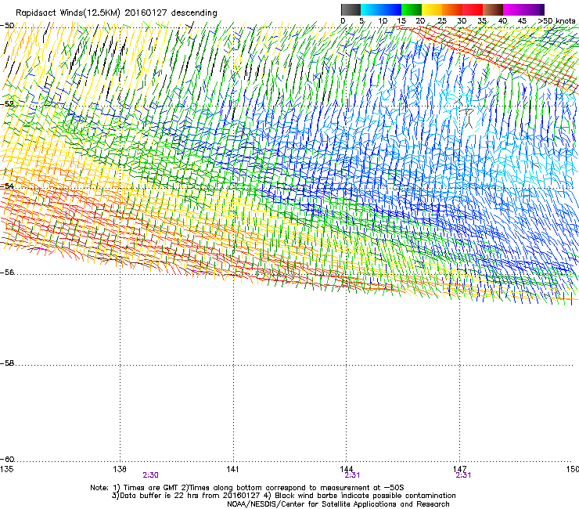Click longitude label '147'
This screenshot has width=579, height=509.
tap(459, 469)
